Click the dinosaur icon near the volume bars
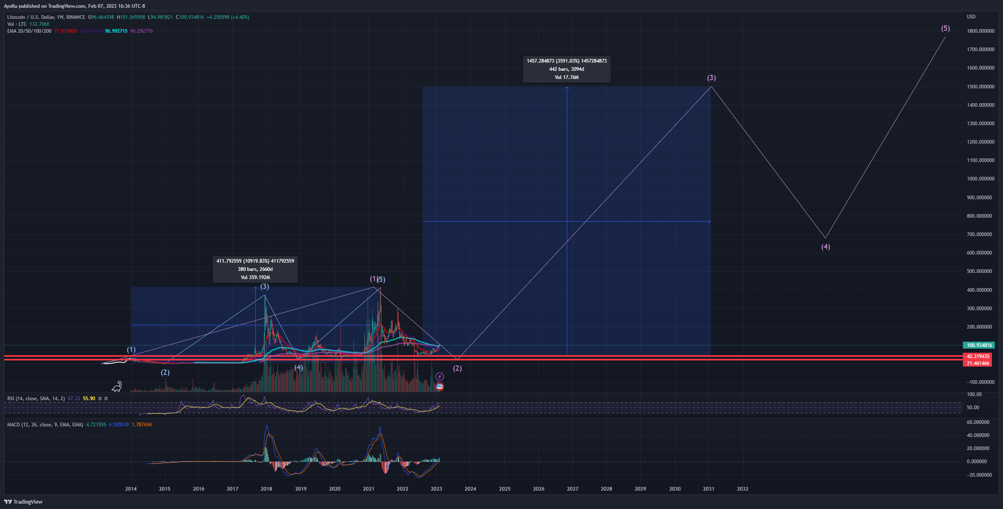Viewport: 1003px width, 509px height. [x=117, y=386]
